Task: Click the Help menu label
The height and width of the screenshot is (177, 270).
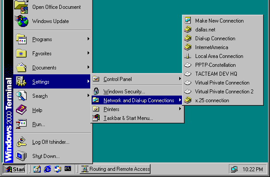Action: tap(37, 110)
